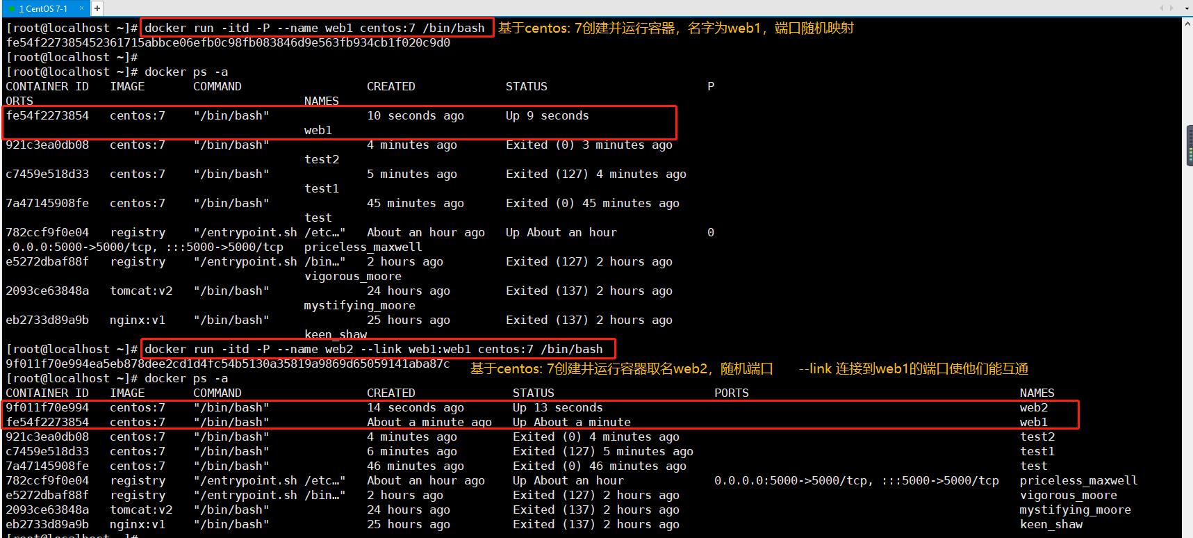Click the long container hash starting 9f011f70e994ea5
The height and width of the screenshot is (538, 1193).
pos(228,364)
